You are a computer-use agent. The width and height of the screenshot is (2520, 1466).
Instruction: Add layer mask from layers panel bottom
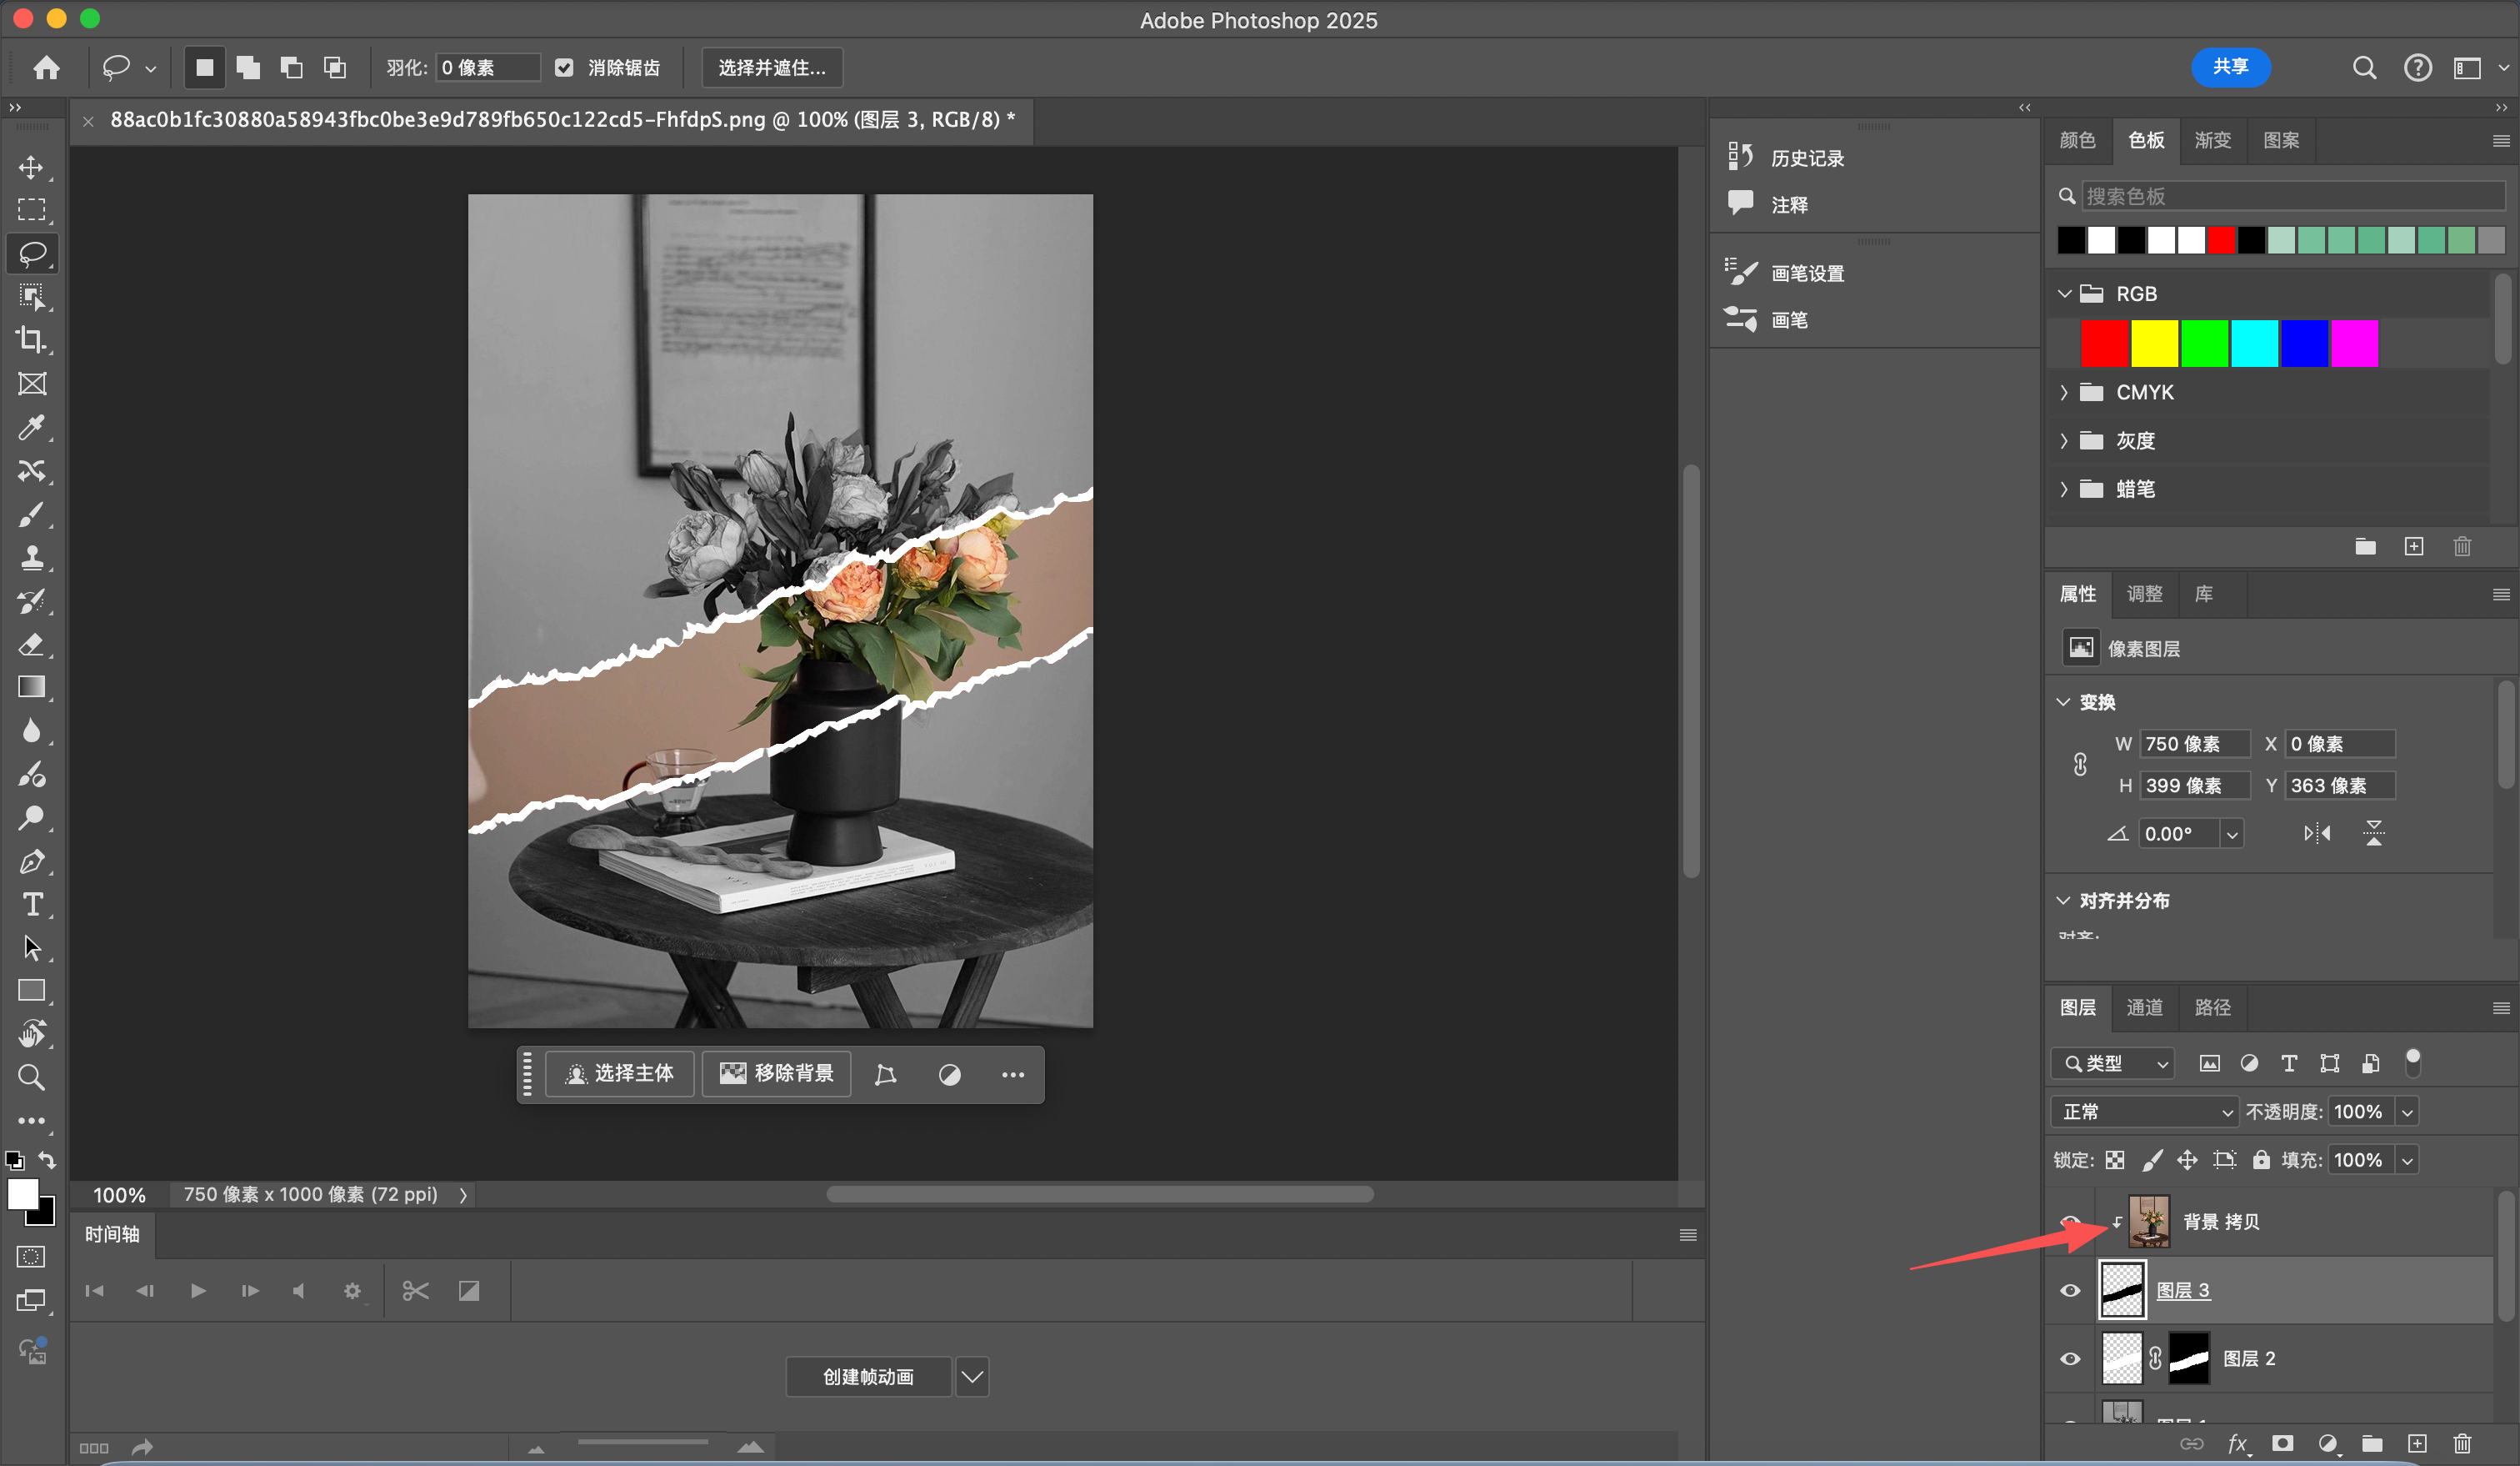pyautogui.click(x=2282, y=1443)
